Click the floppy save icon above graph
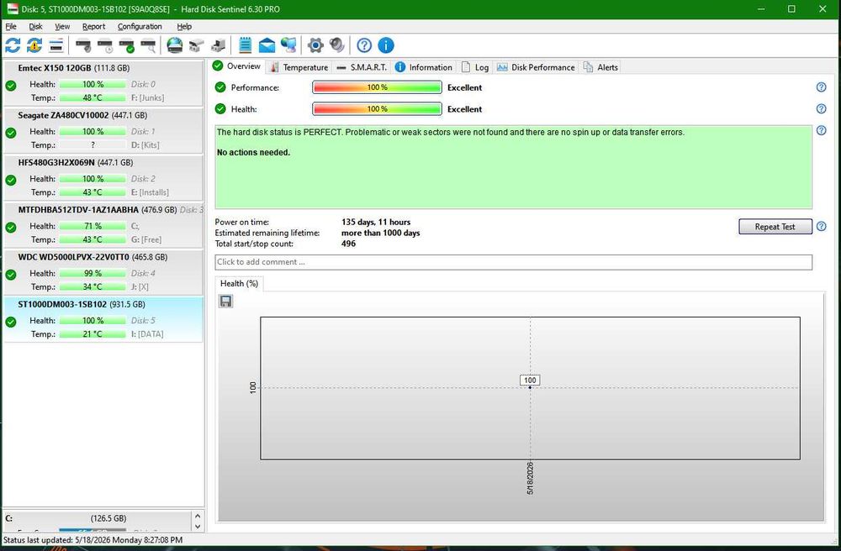Screen dimensions: 841x551 click(x=225, y=302)
